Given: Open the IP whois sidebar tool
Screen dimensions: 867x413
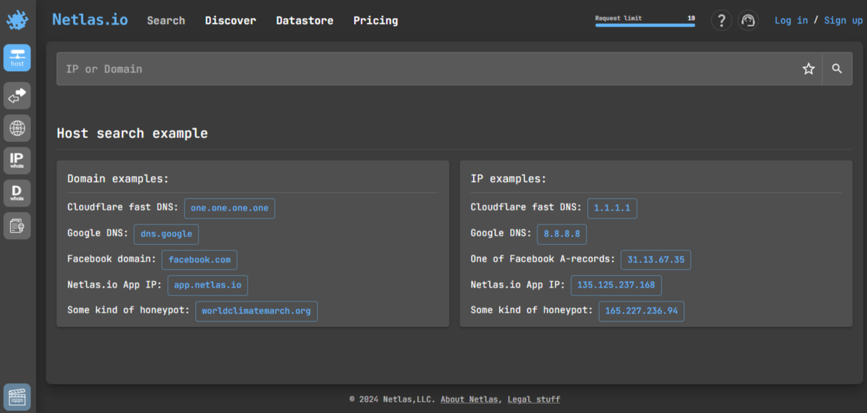Looking at the screenshot, I should (x=17, y=160).
